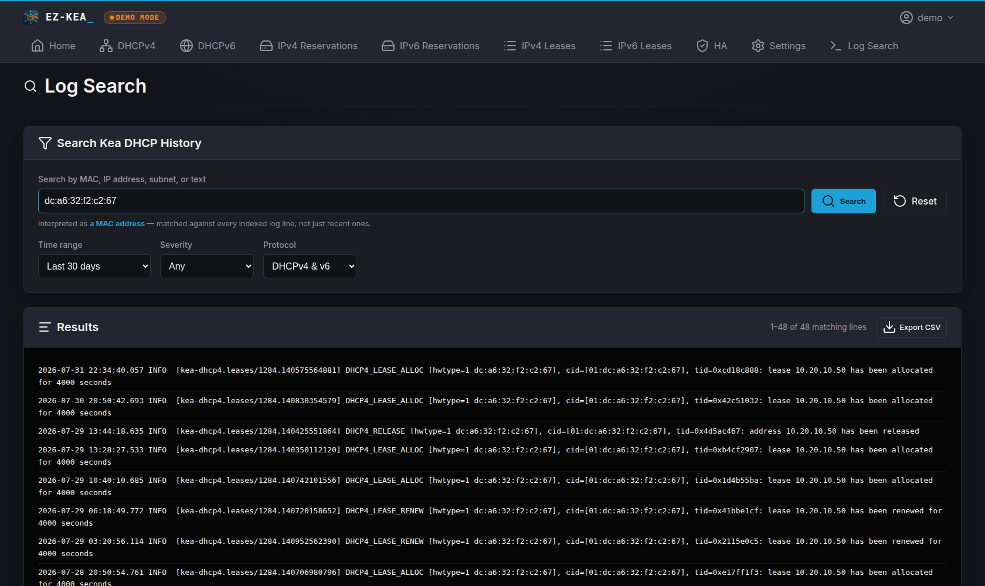Select log line dated 2026-07-29 10:40:10.685

492,486
